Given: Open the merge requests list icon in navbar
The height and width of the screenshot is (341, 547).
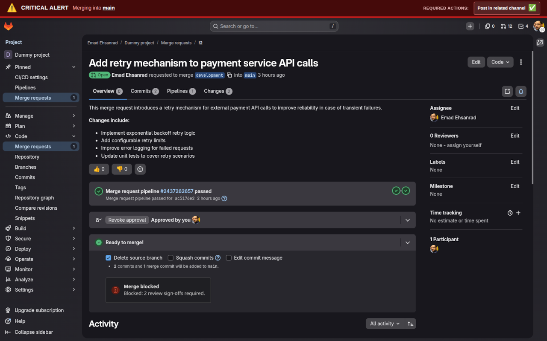Looking at the screenshot, I should point(506,26).
